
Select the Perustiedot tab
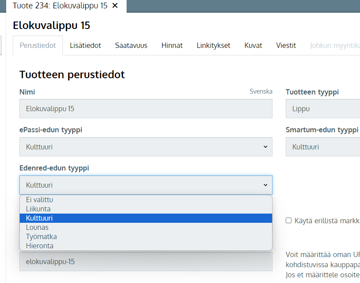38,45
